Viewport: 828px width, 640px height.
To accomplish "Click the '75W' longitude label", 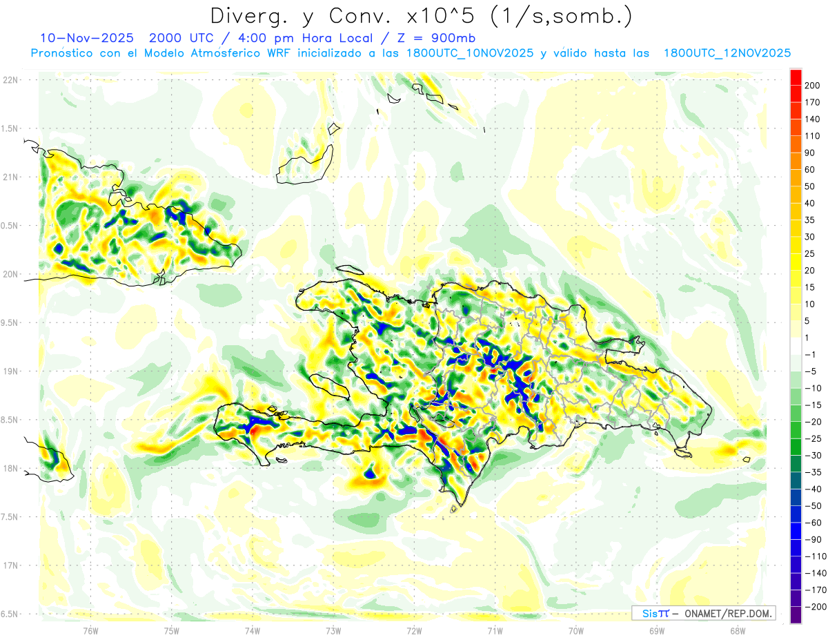I will [x=172, y=630].
